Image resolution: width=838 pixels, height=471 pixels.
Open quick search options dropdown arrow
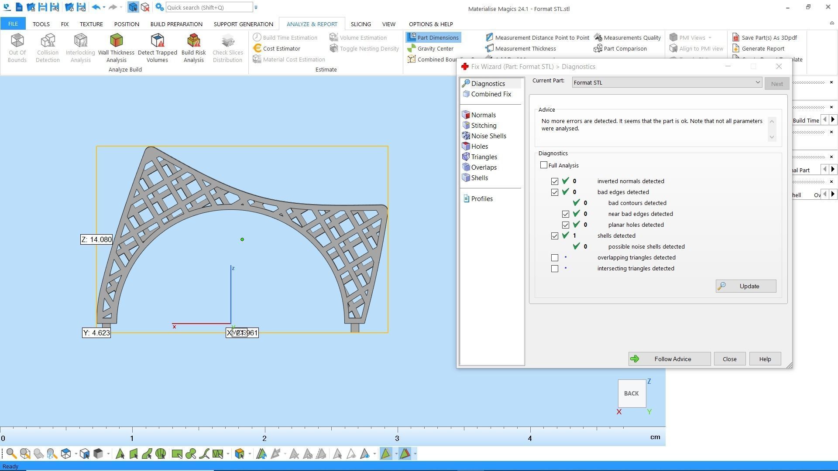pyautogui.click(x=256, y=7)
